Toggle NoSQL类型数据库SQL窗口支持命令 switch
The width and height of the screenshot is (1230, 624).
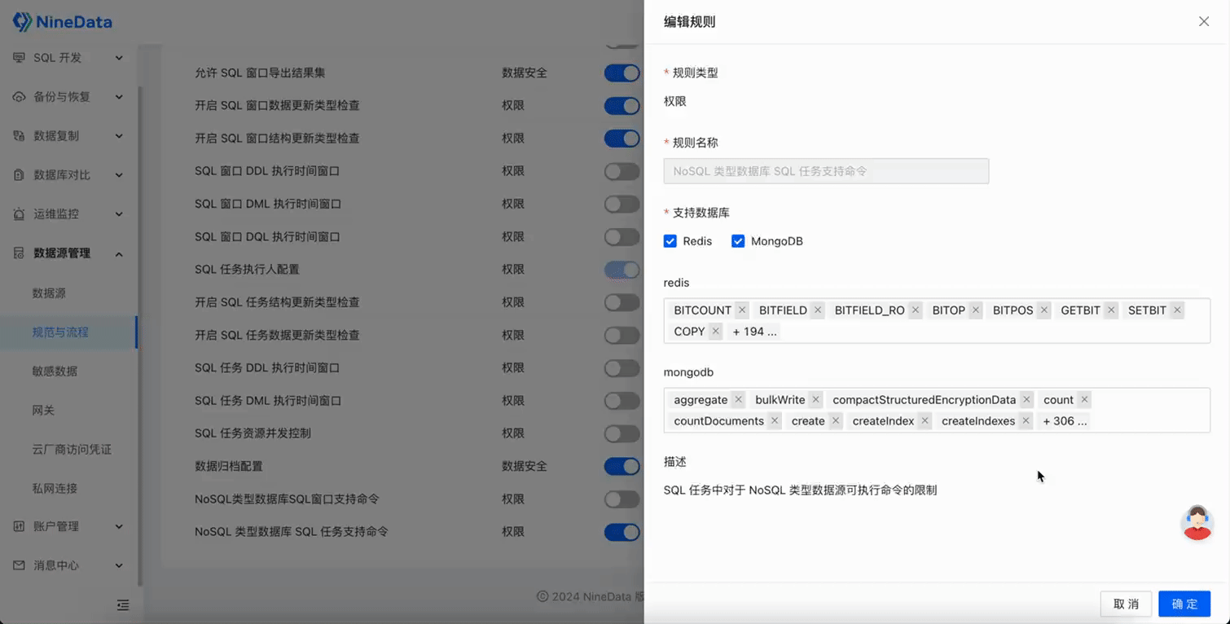click(622, 499)
